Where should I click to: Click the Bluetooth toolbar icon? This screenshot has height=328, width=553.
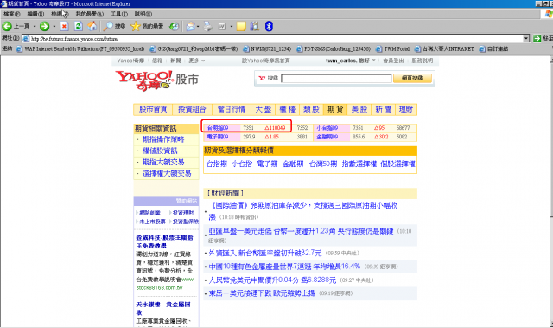(x=269, y=26)
